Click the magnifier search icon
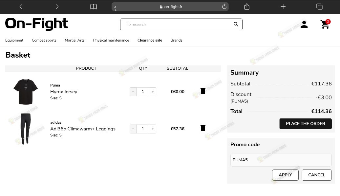This screenshot has height=196, width=340. tap(236, 24)
